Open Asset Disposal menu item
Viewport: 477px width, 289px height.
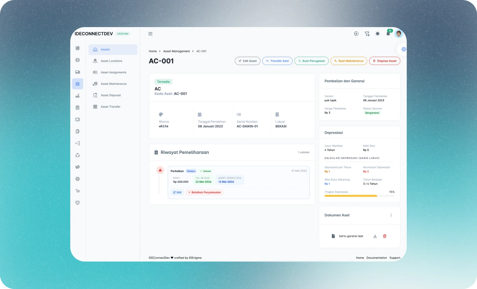point(113,95)
